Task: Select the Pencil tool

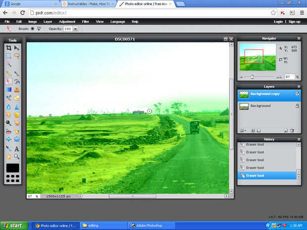Action: tap(8, 74)
